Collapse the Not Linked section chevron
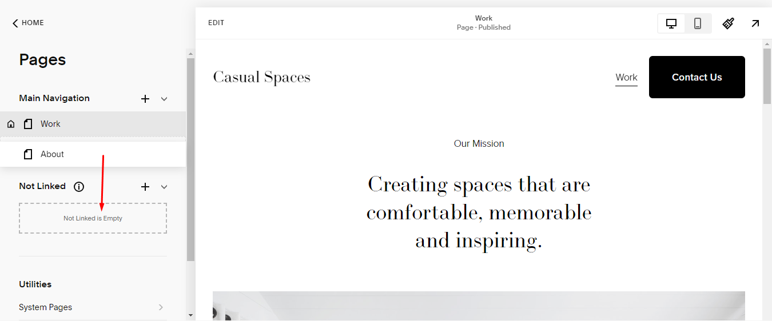The height and width of the screenshot is (321, 772). (x=164, y=187)
